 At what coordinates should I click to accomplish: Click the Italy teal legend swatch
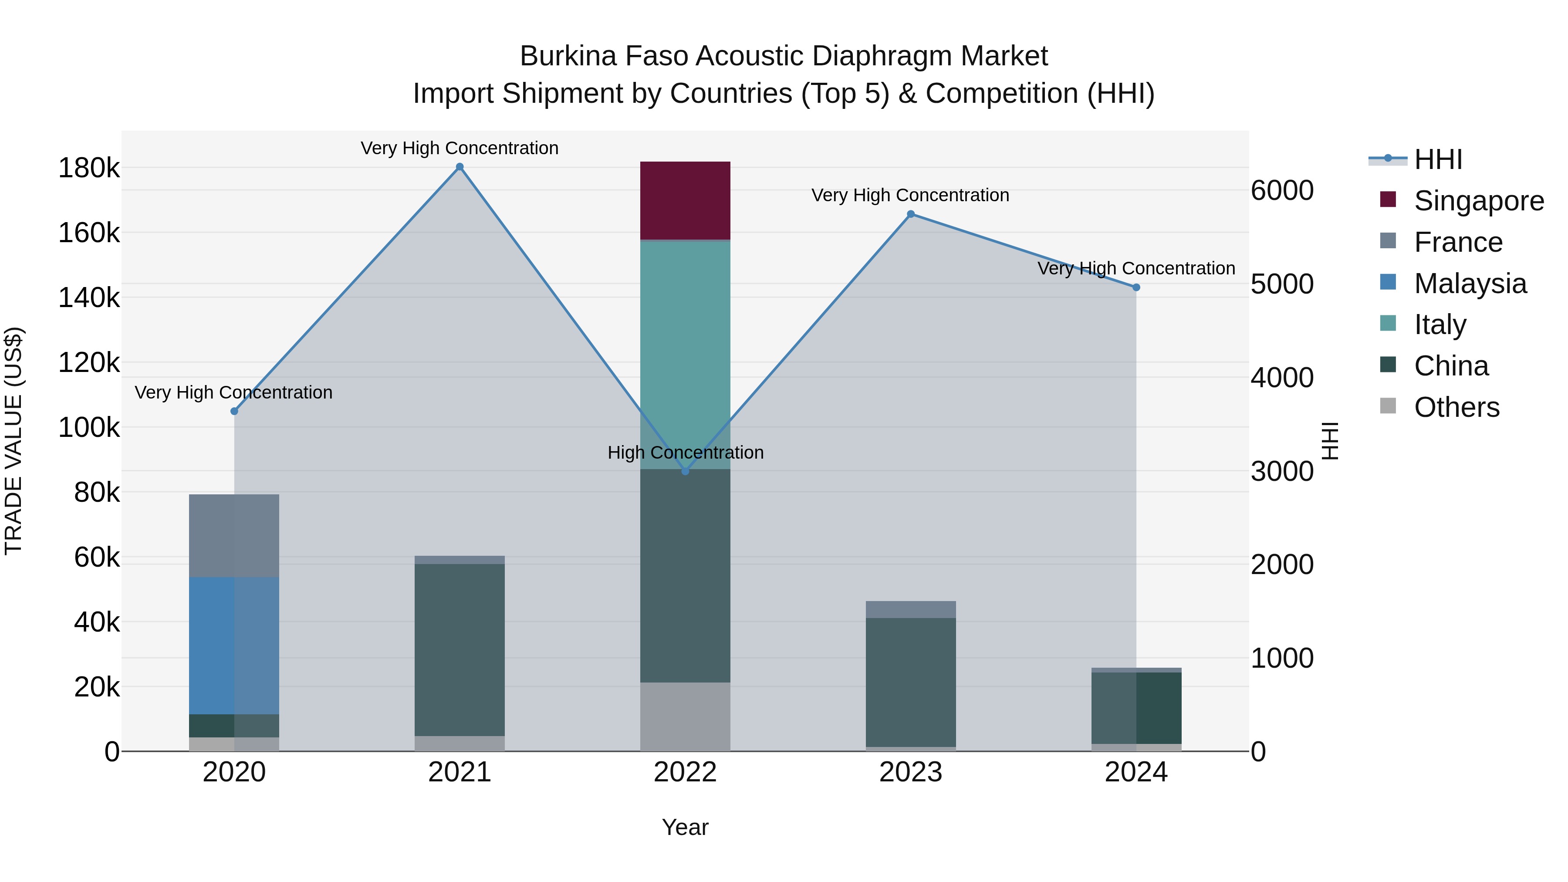(1388, 323)
